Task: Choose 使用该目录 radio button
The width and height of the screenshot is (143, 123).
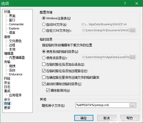Action: (x=55, y=58)
